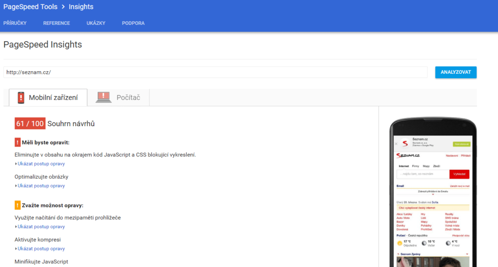This screenshot has height=267, width=498.
Task: Click the Souhrn návrhů heading
Action: [x=71, y=124]
